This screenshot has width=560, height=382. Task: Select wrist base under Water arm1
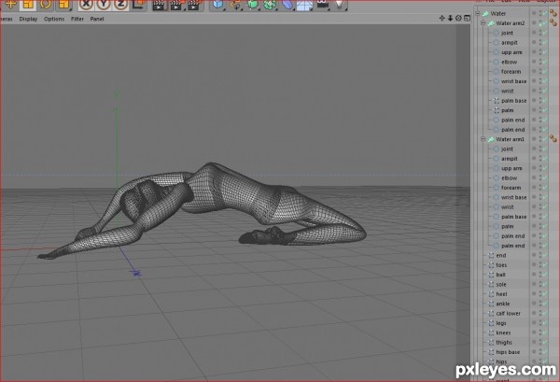513,197
